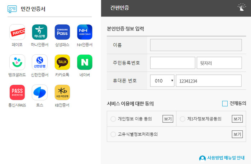Open the 사용방법 매뉴얼 안내 link

226,158
